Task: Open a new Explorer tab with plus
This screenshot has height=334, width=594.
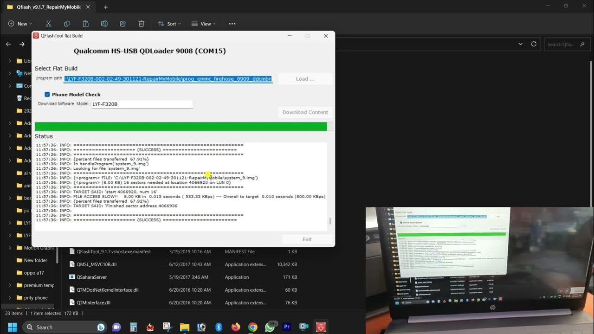Action: point(106,7)
